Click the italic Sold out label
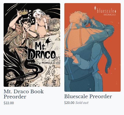The height and width of the screenshot is (115, 124). click(82, 103)
